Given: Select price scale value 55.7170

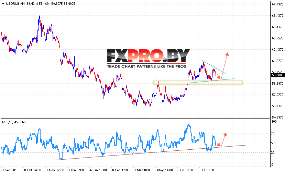Looking at the screenshot, I should coord(277,106).
